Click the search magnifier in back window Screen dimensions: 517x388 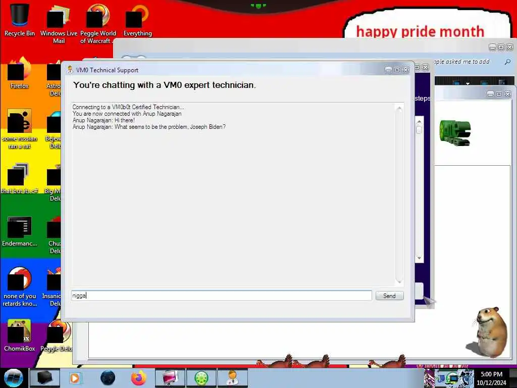click(508, 62)
